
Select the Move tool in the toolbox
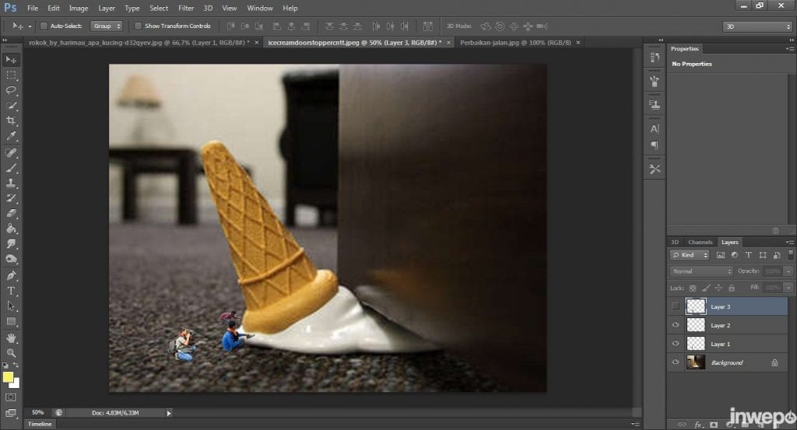pyautogui.click(x=11, y=60)
